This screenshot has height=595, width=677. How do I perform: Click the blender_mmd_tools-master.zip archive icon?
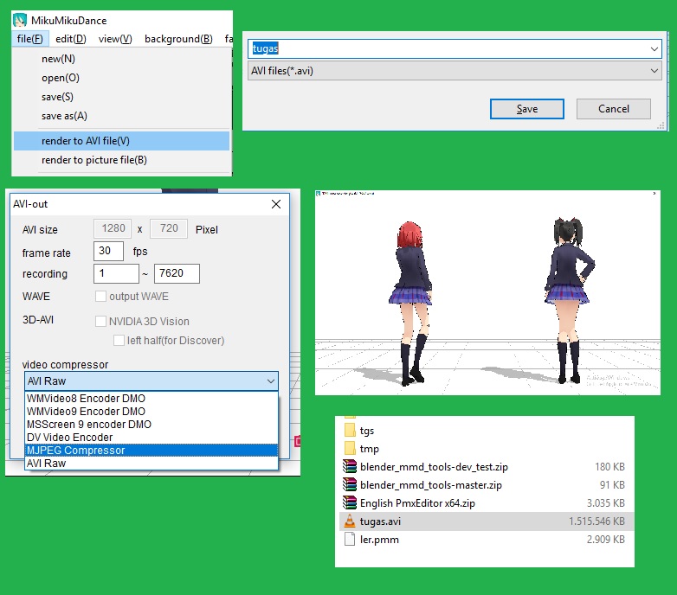tap(350, 484)
